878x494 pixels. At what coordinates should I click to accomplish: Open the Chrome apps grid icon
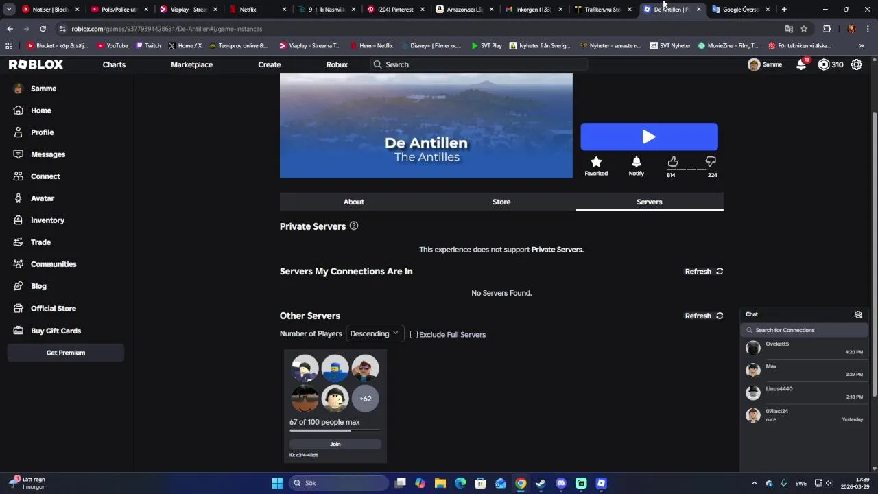click(9, 46)
